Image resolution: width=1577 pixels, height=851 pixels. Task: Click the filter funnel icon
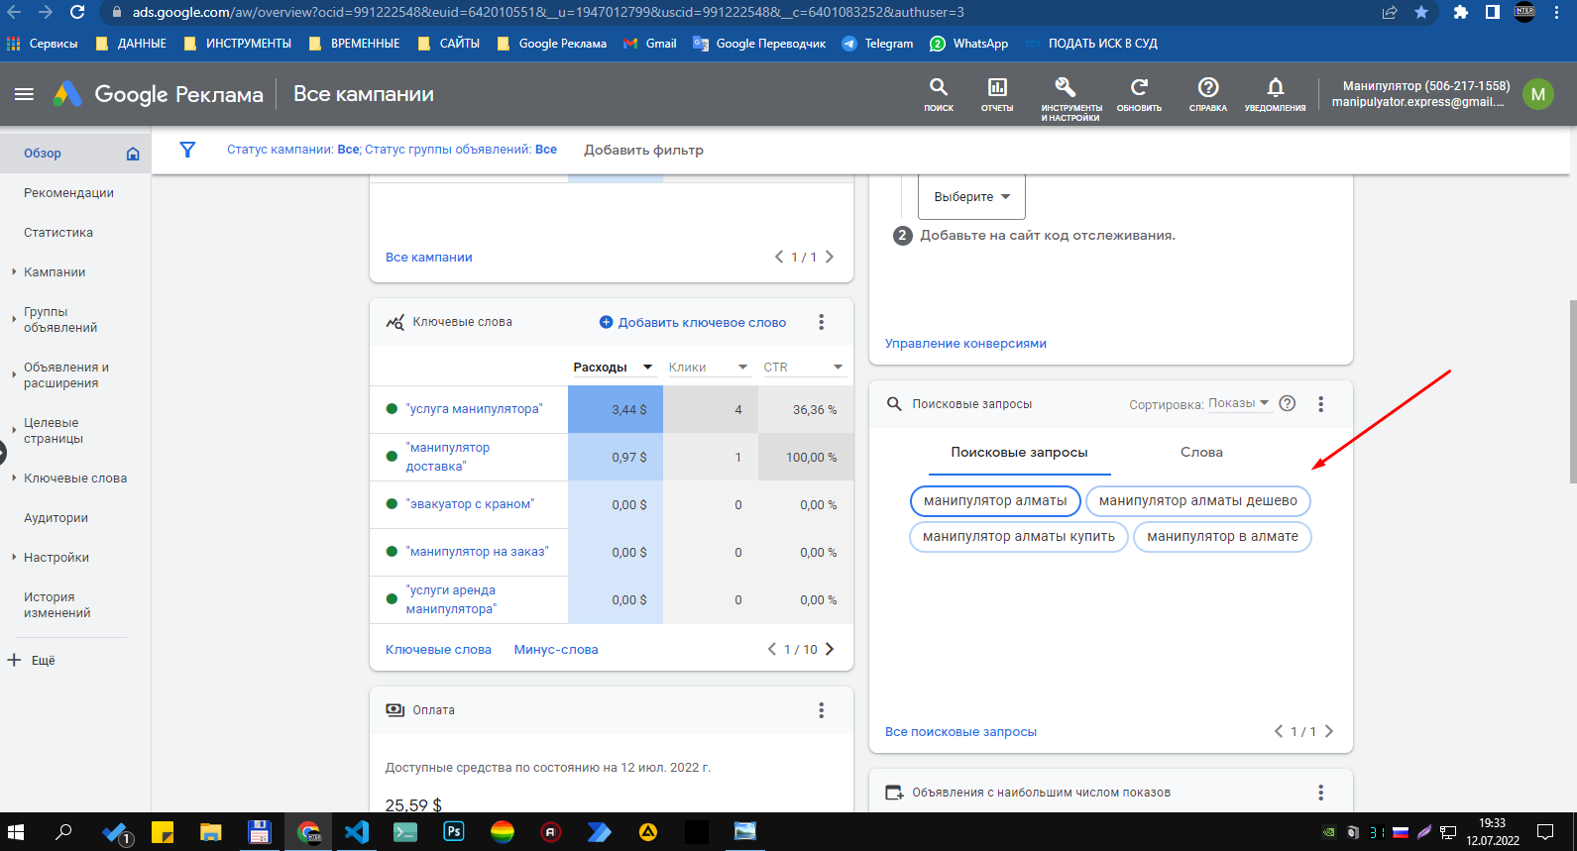[187, 150]
